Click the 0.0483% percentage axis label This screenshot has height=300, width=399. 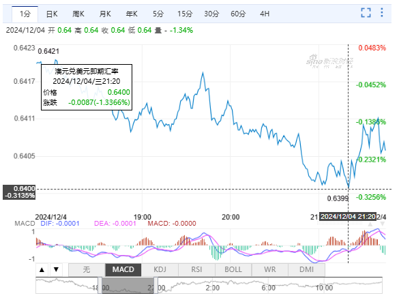pyautogui.click(x=372, y=48)
